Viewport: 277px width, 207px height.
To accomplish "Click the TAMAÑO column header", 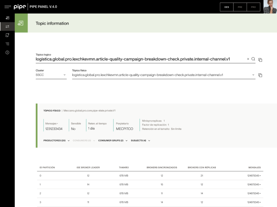I will pos(124,167).
